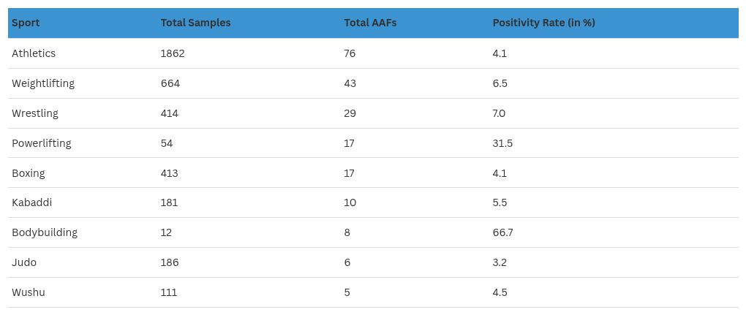Viewport: 746px width, 315px height.
Task: Select Bodybuilding positivity rate 66.7
Action: tap(502, 232)
